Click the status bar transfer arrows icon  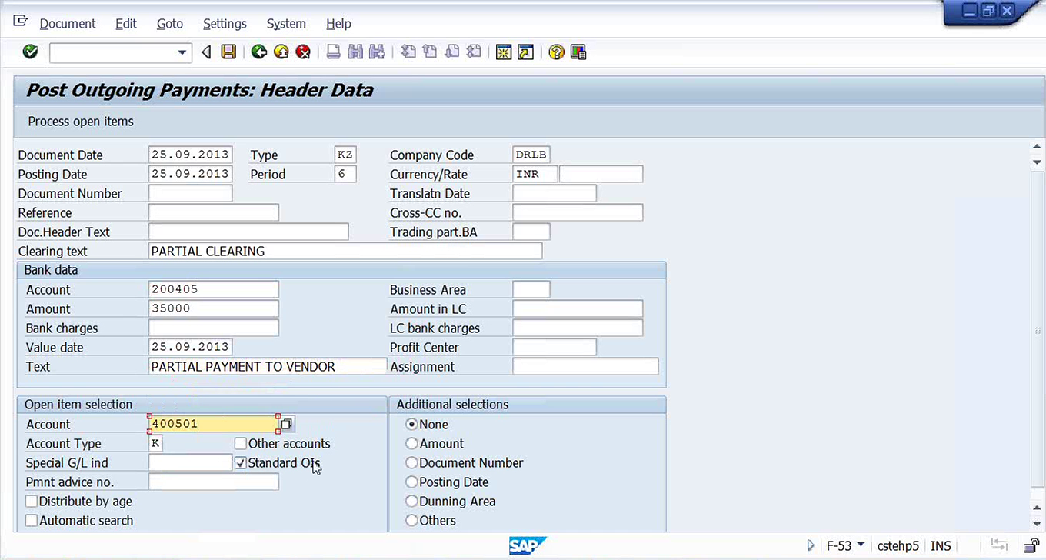pos(999,545)
